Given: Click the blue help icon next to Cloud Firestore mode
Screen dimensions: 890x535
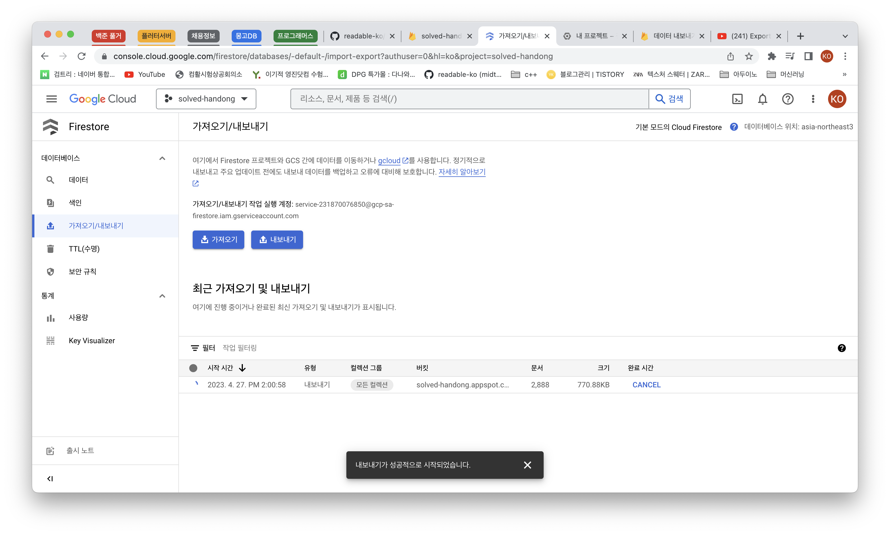Looking at the screenshot, I should pyautogui.click(x=733, y=127).
